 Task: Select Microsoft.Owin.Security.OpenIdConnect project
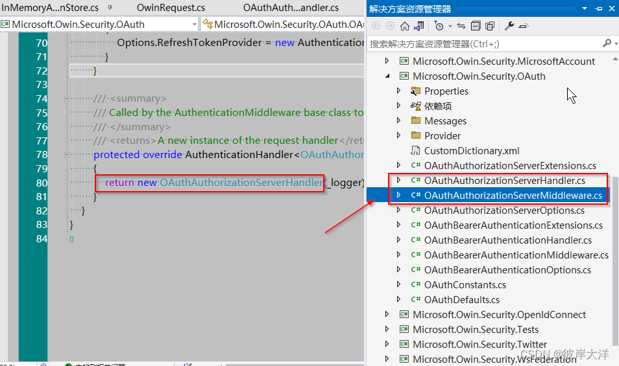[x=499, y=315]
